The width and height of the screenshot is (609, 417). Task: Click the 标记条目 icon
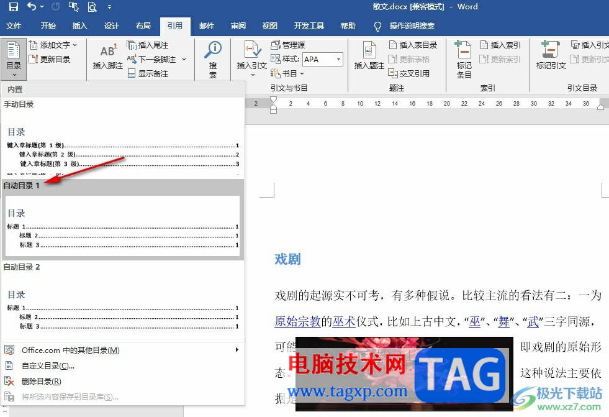(463, 49)
